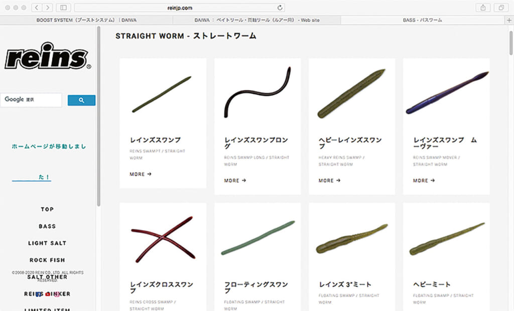Open the REINS SINKER menu item

pyautogui.click(x=47, y=294)
